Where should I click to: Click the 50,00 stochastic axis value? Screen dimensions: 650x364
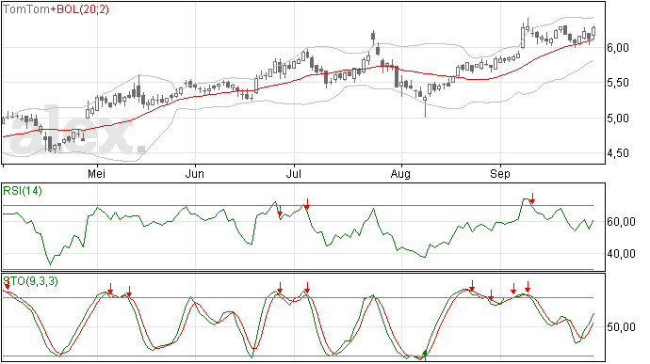(621, 327)
